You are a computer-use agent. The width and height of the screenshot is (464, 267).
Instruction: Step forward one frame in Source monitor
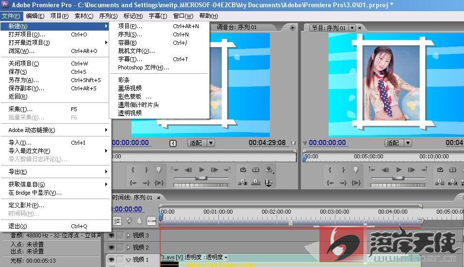click(x=214, y=169)
